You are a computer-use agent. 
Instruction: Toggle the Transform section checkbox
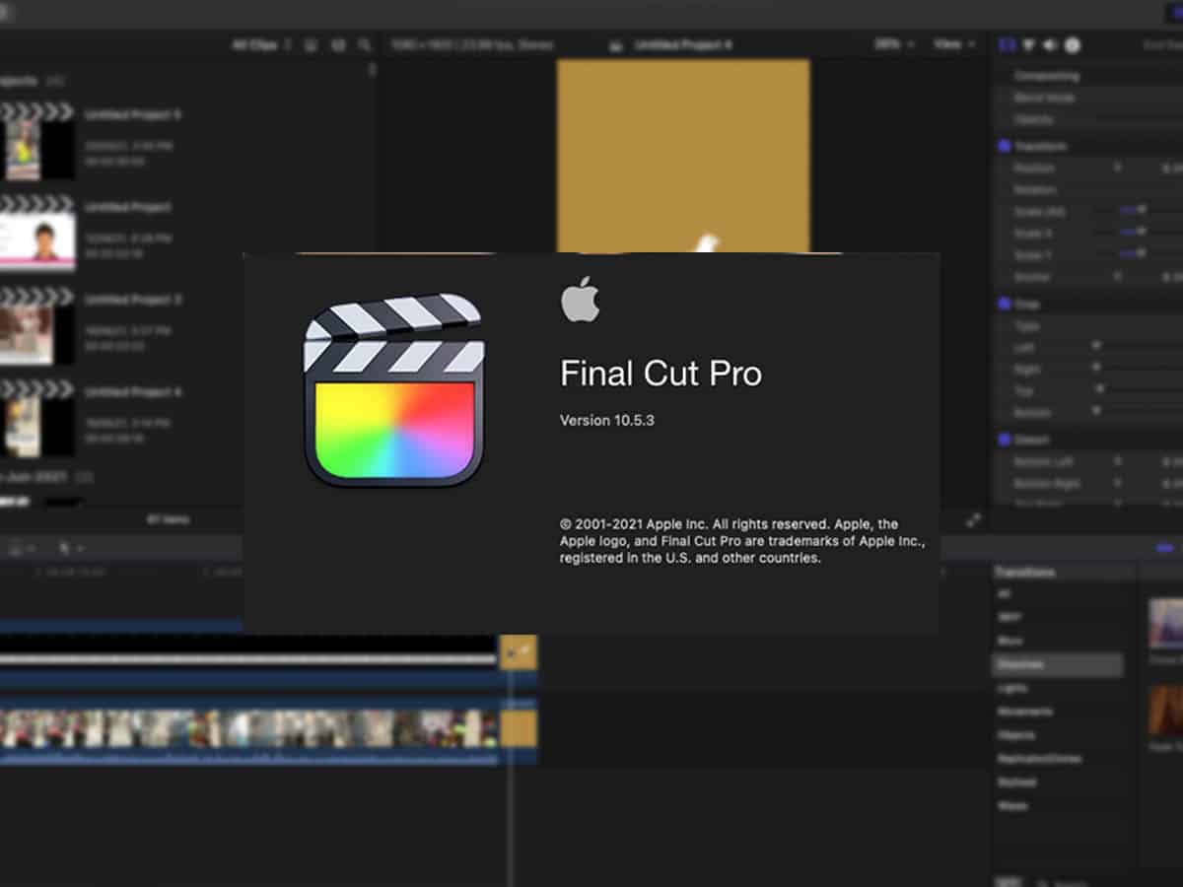1004,146
